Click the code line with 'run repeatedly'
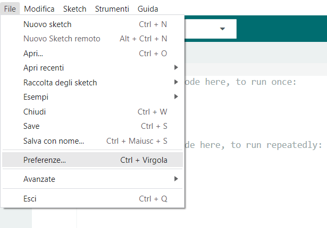 254,145
